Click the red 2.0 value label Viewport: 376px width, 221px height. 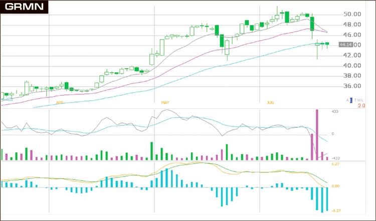[x=360, y=106]
